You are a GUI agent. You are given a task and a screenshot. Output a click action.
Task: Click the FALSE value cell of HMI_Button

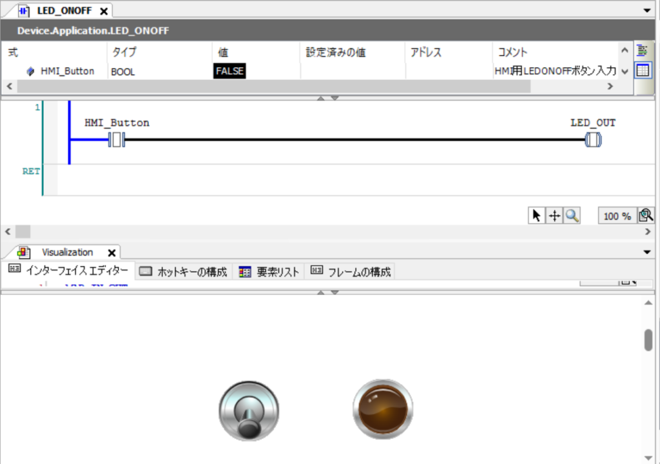(x=229, y=71)
